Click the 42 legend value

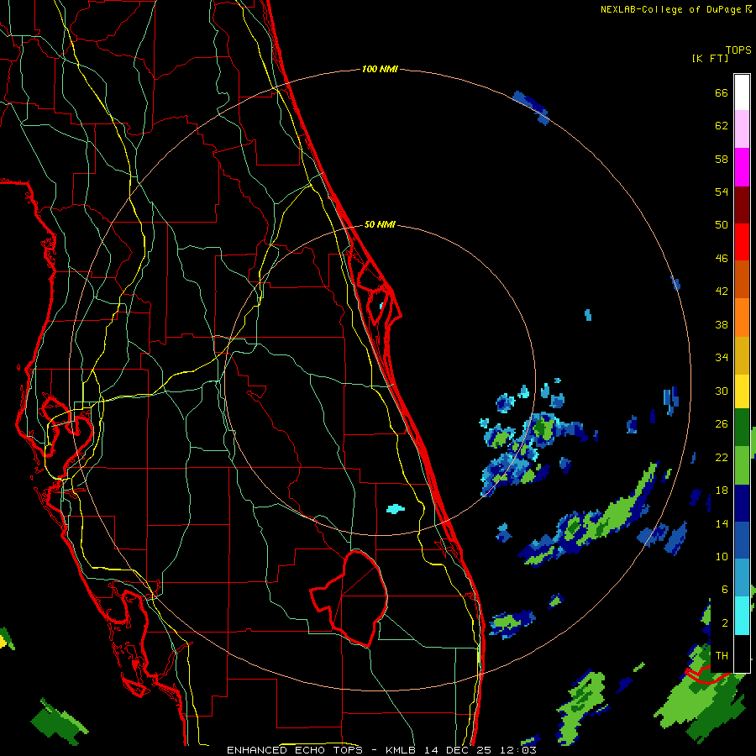tap(722, 291)
